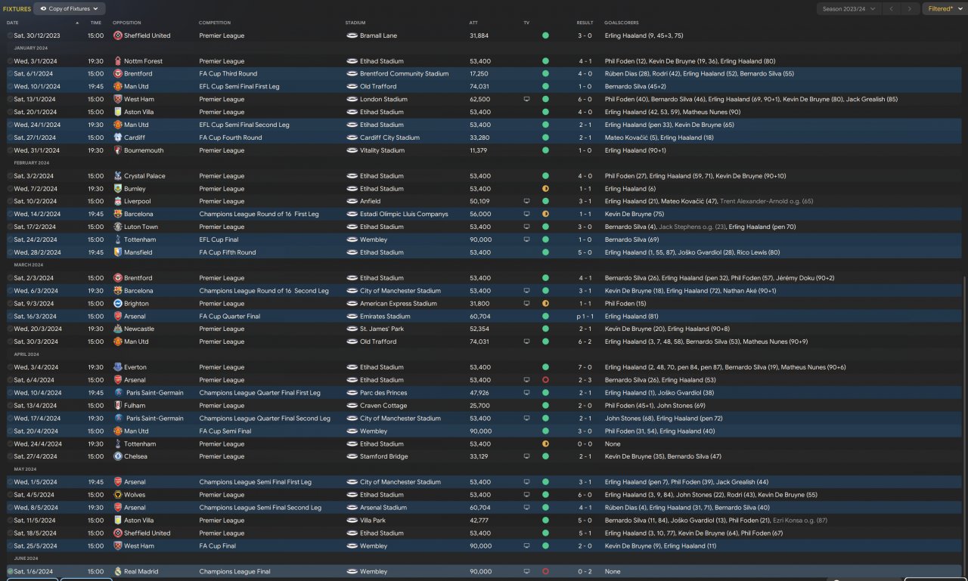Screen dimensions: 968x581
Task: Click the Sheffield United badge on 30/12/2023
Action: (117, 36)
